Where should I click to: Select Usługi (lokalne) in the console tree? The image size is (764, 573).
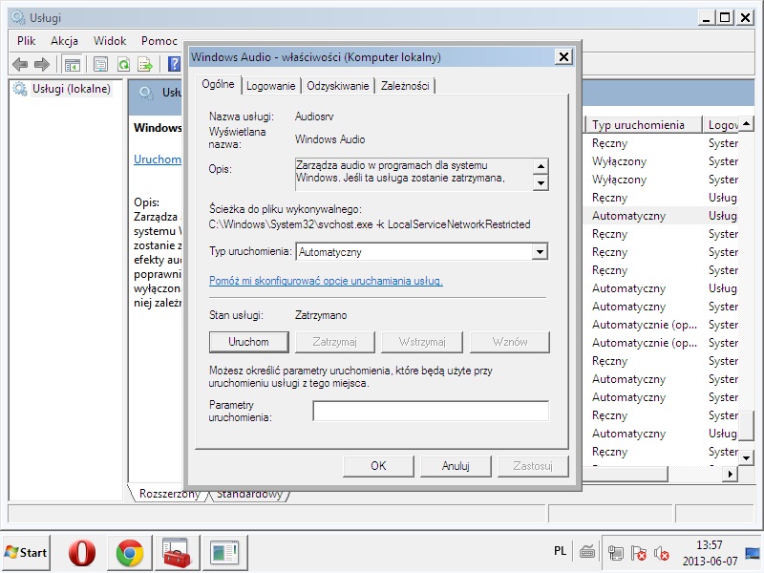(71, 89)
